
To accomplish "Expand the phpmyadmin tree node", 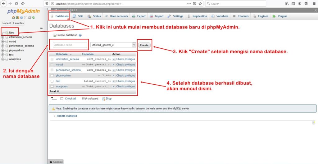I will [x=2, y=51].
